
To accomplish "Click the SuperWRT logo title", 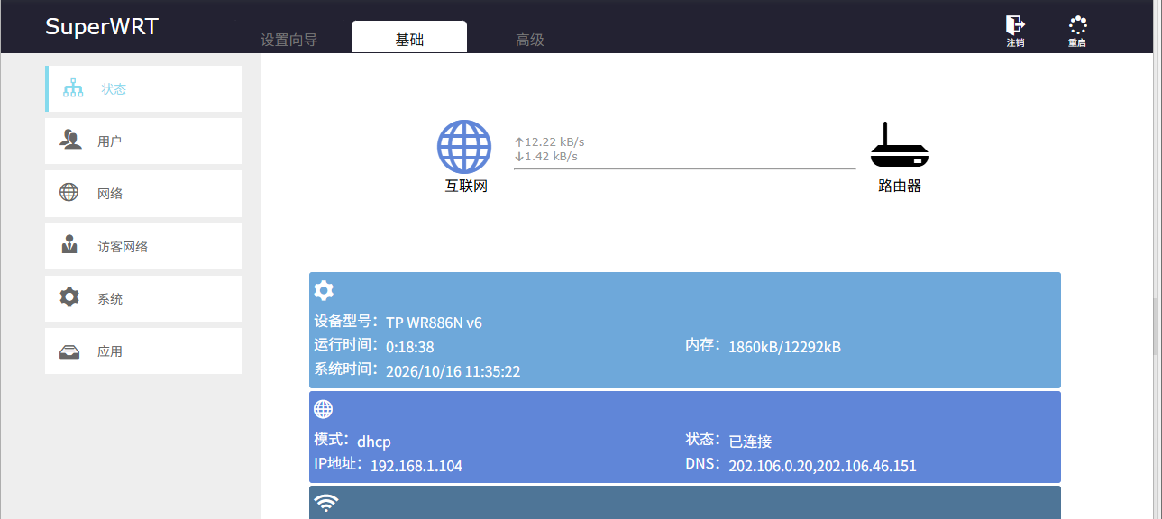I will coord(102,26).
